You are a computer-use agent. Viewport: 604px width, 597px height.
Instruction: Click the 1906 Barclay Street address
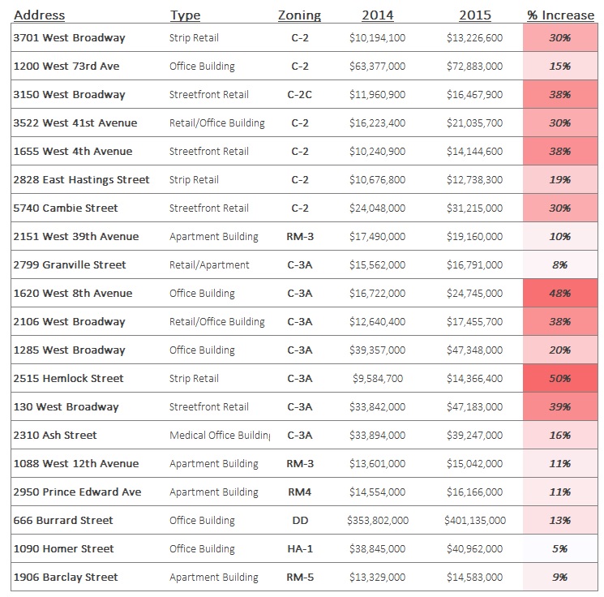pos(66,578)
